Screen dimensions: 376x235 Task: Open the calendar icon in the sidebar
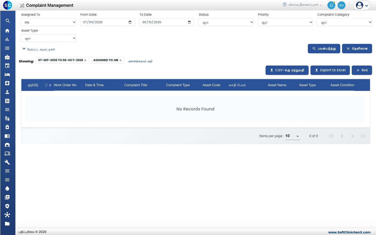coord(7,66)
